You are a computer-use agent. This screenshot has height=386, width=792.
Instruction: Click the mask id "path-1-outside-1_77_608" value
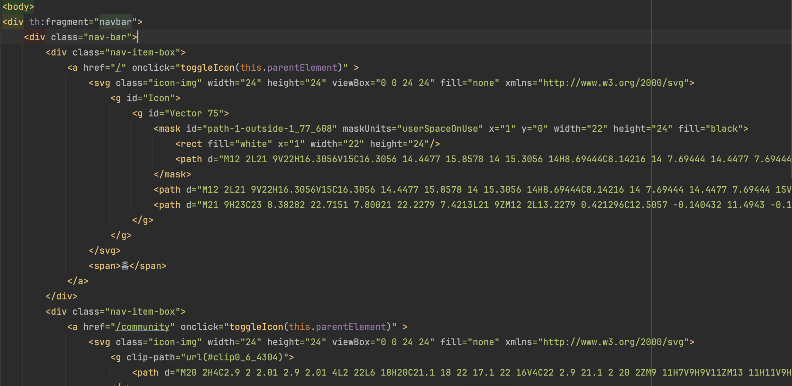click(x=269, y=129)
